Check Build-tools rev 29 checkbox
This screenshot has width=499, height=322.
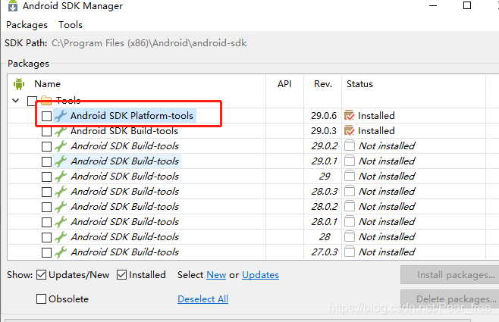point(46,177)
